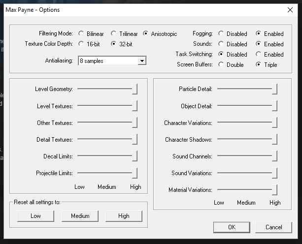The height and width of the screenshot is (244, 302).
Task: Select Trilinear filtering mode
Action: (114, 33)
